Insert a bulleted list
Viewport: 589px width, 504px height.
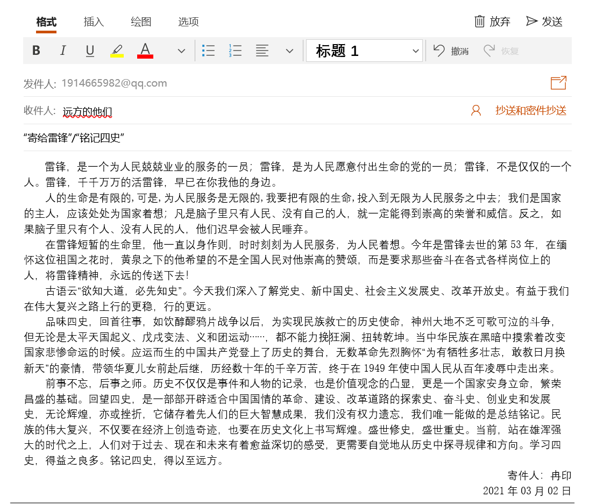pos(208,51)
